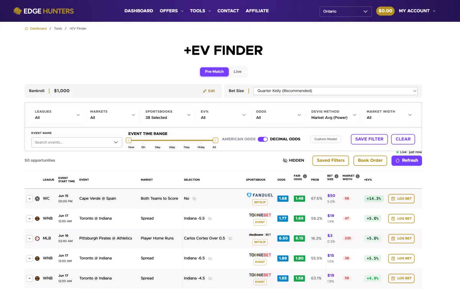Click the Bet Size column info icon
The width and height of the screenshot is (460, 289).
(336, 176)
